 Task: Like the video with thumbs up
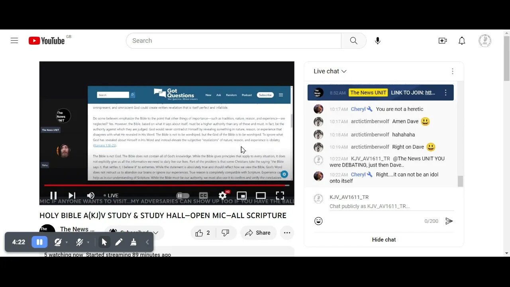[203, 233]
